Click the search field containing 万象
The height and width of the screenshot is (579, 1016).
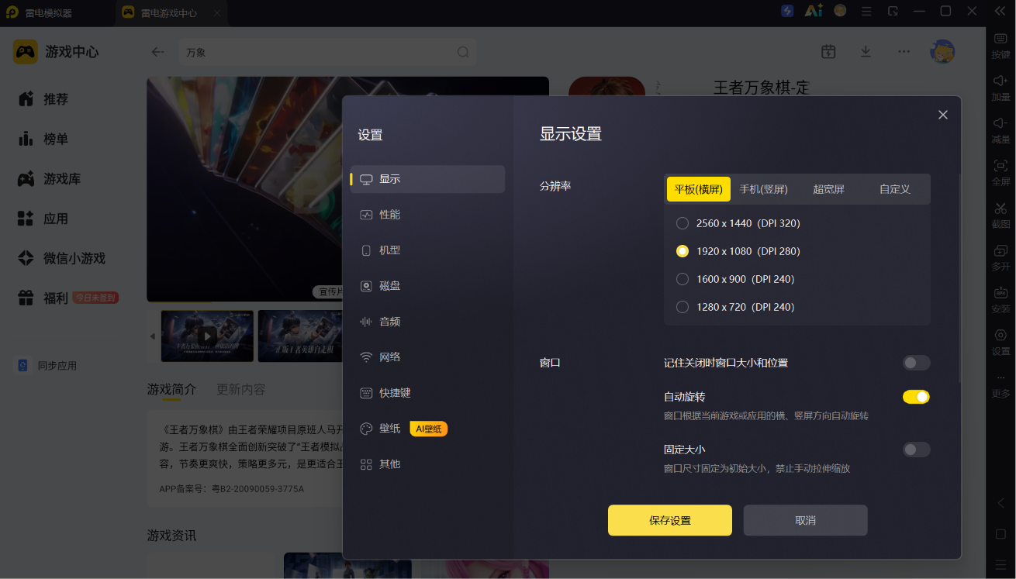[x=328, y=52]
